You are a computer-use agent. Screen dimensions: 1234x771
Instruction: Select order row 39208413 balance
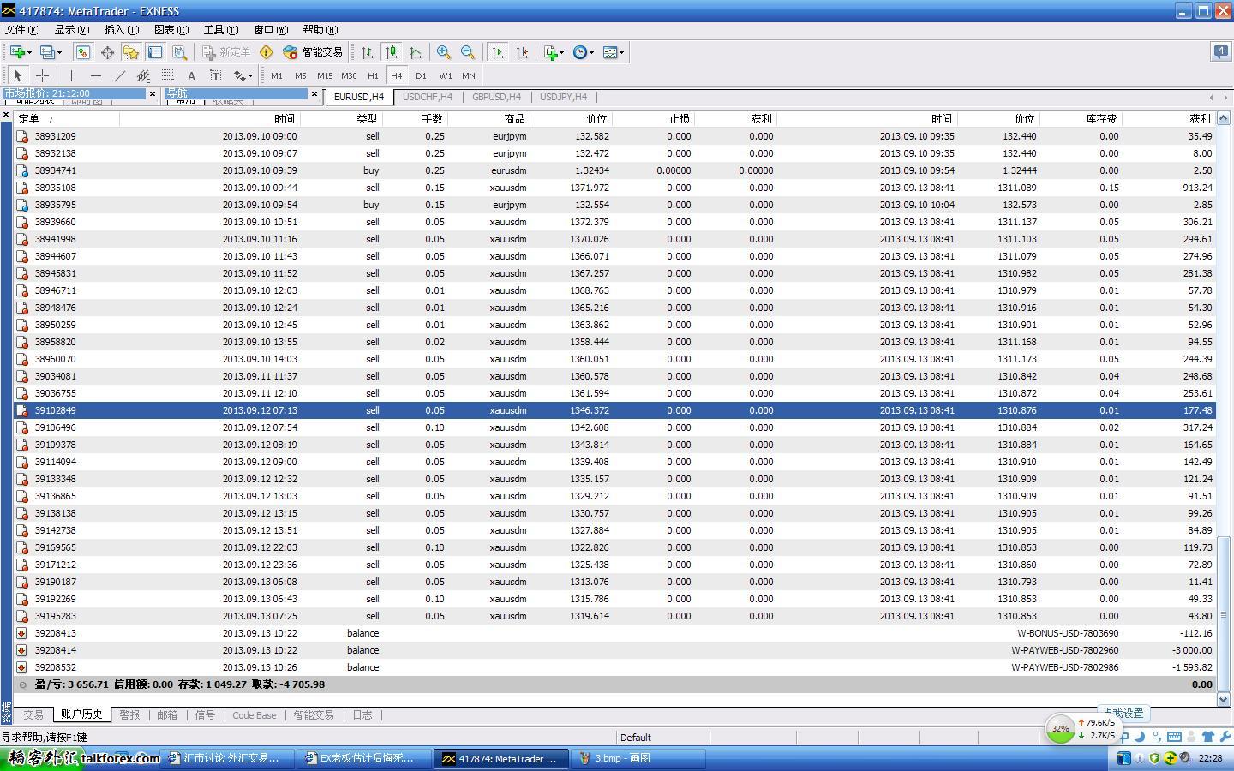tap(614, 633)
